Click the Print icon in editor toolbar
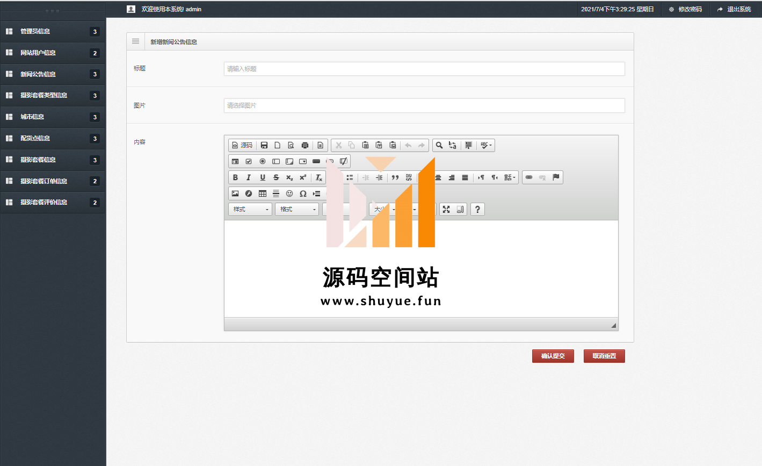 pyautogui.click(x=305, y=145)
